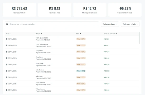145x95 pixels.
Task: Click the R$ 8,13 total este mês value
Action: point(55,8)
